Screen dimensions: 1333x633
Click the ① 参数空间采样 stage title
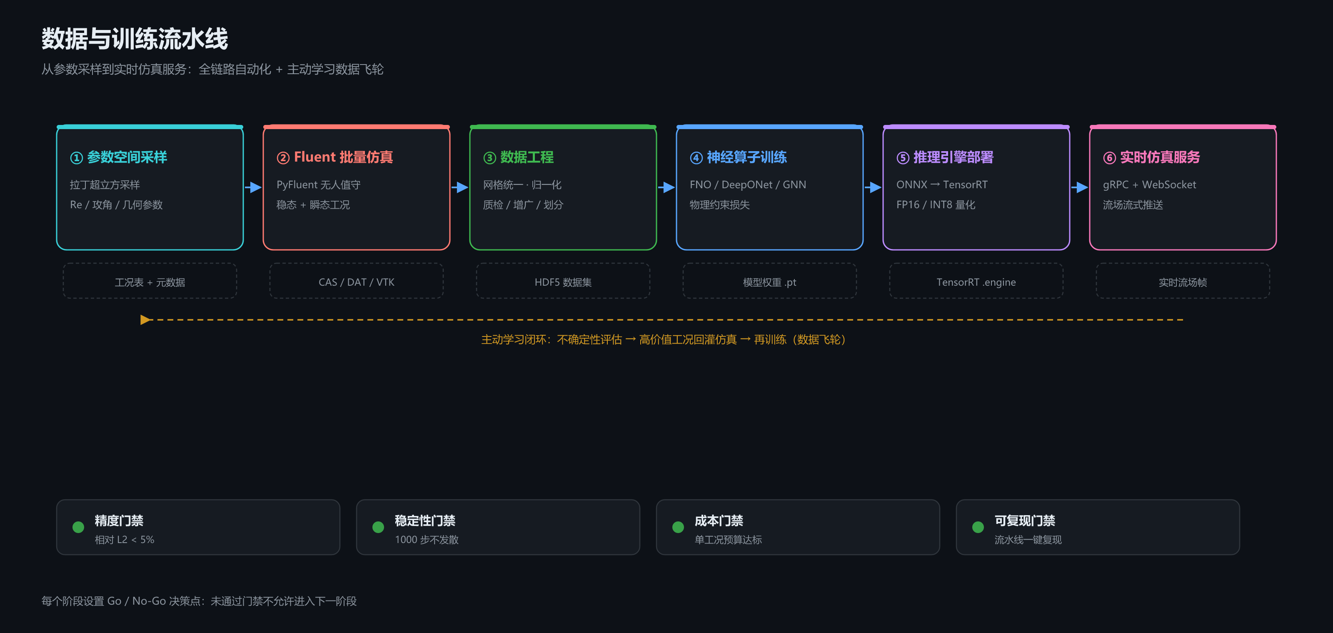[x=118, y=157]
